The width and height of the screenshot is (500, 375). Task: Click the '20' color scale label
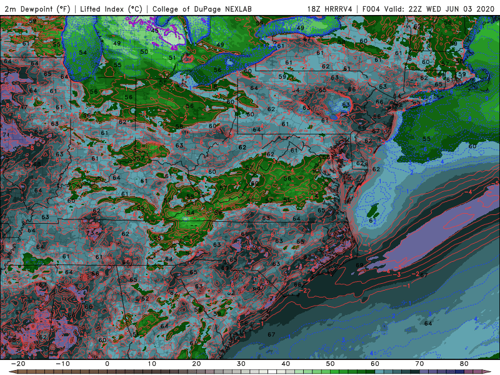click(x=196, y=364)
